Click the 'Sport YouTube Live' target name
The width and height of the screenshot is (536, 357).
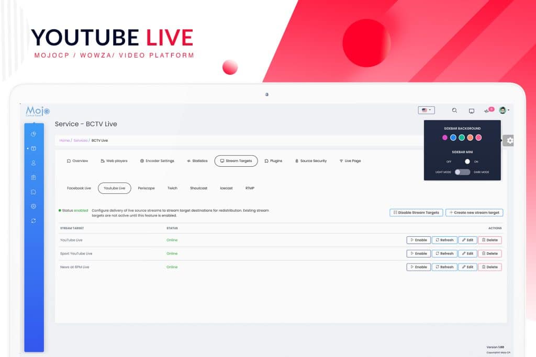coord(76,254)
